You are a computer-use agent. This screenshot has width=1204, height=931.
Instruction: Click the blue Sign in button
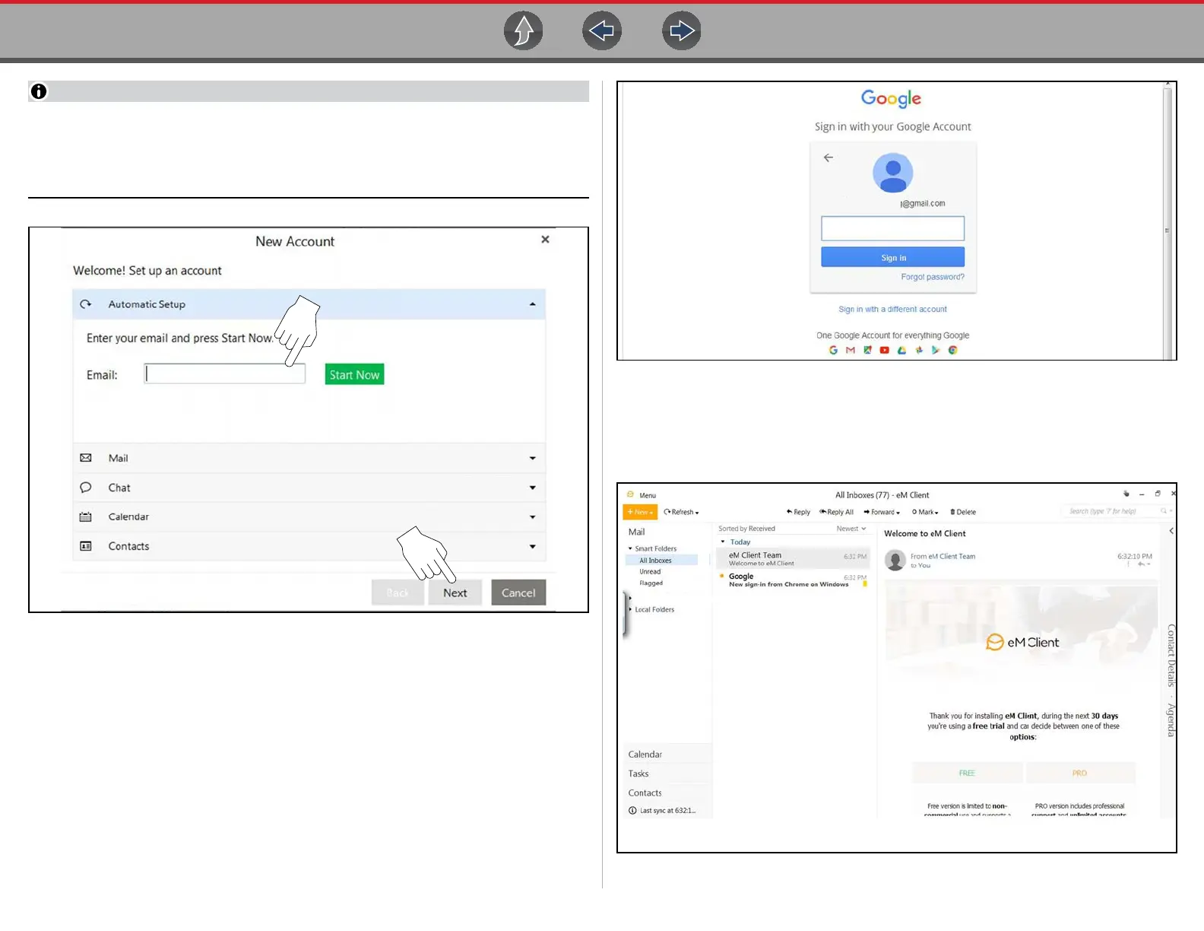coord(892,257)
